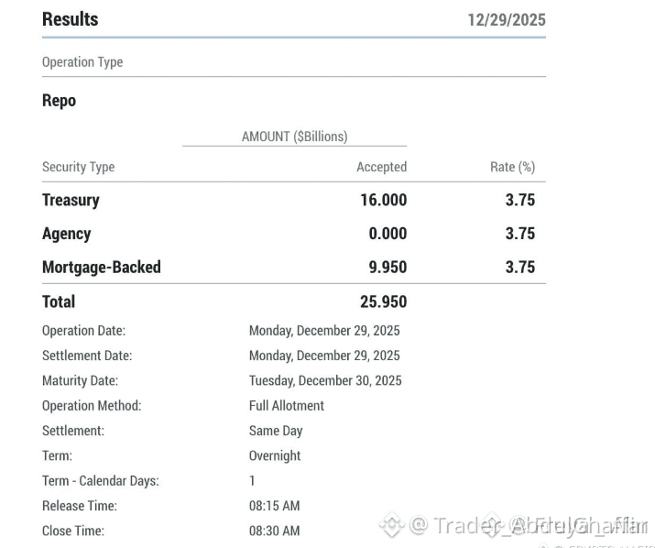Image resolution: width=655 pixels, height=548 pixels.
Task: Click the Full Allotment operation method value
Action: click(286, 405)
